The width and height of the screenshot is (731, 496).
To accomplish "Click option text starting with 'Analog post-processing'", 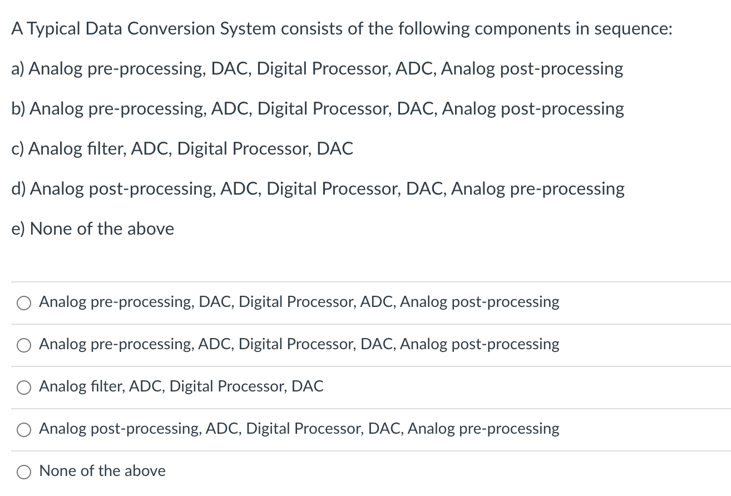I will coord(299,429).
